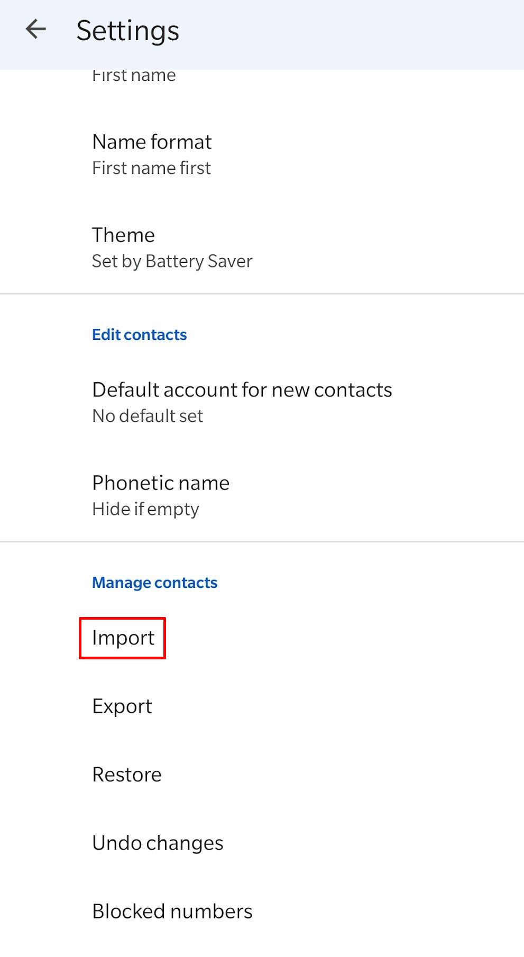Click the Settings page title
The height and width of the screenshot is (957, 524).
click(127, 31)
